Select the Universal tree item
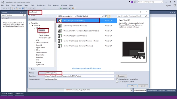This screenshot has width=177, height=99. (42, 30)
